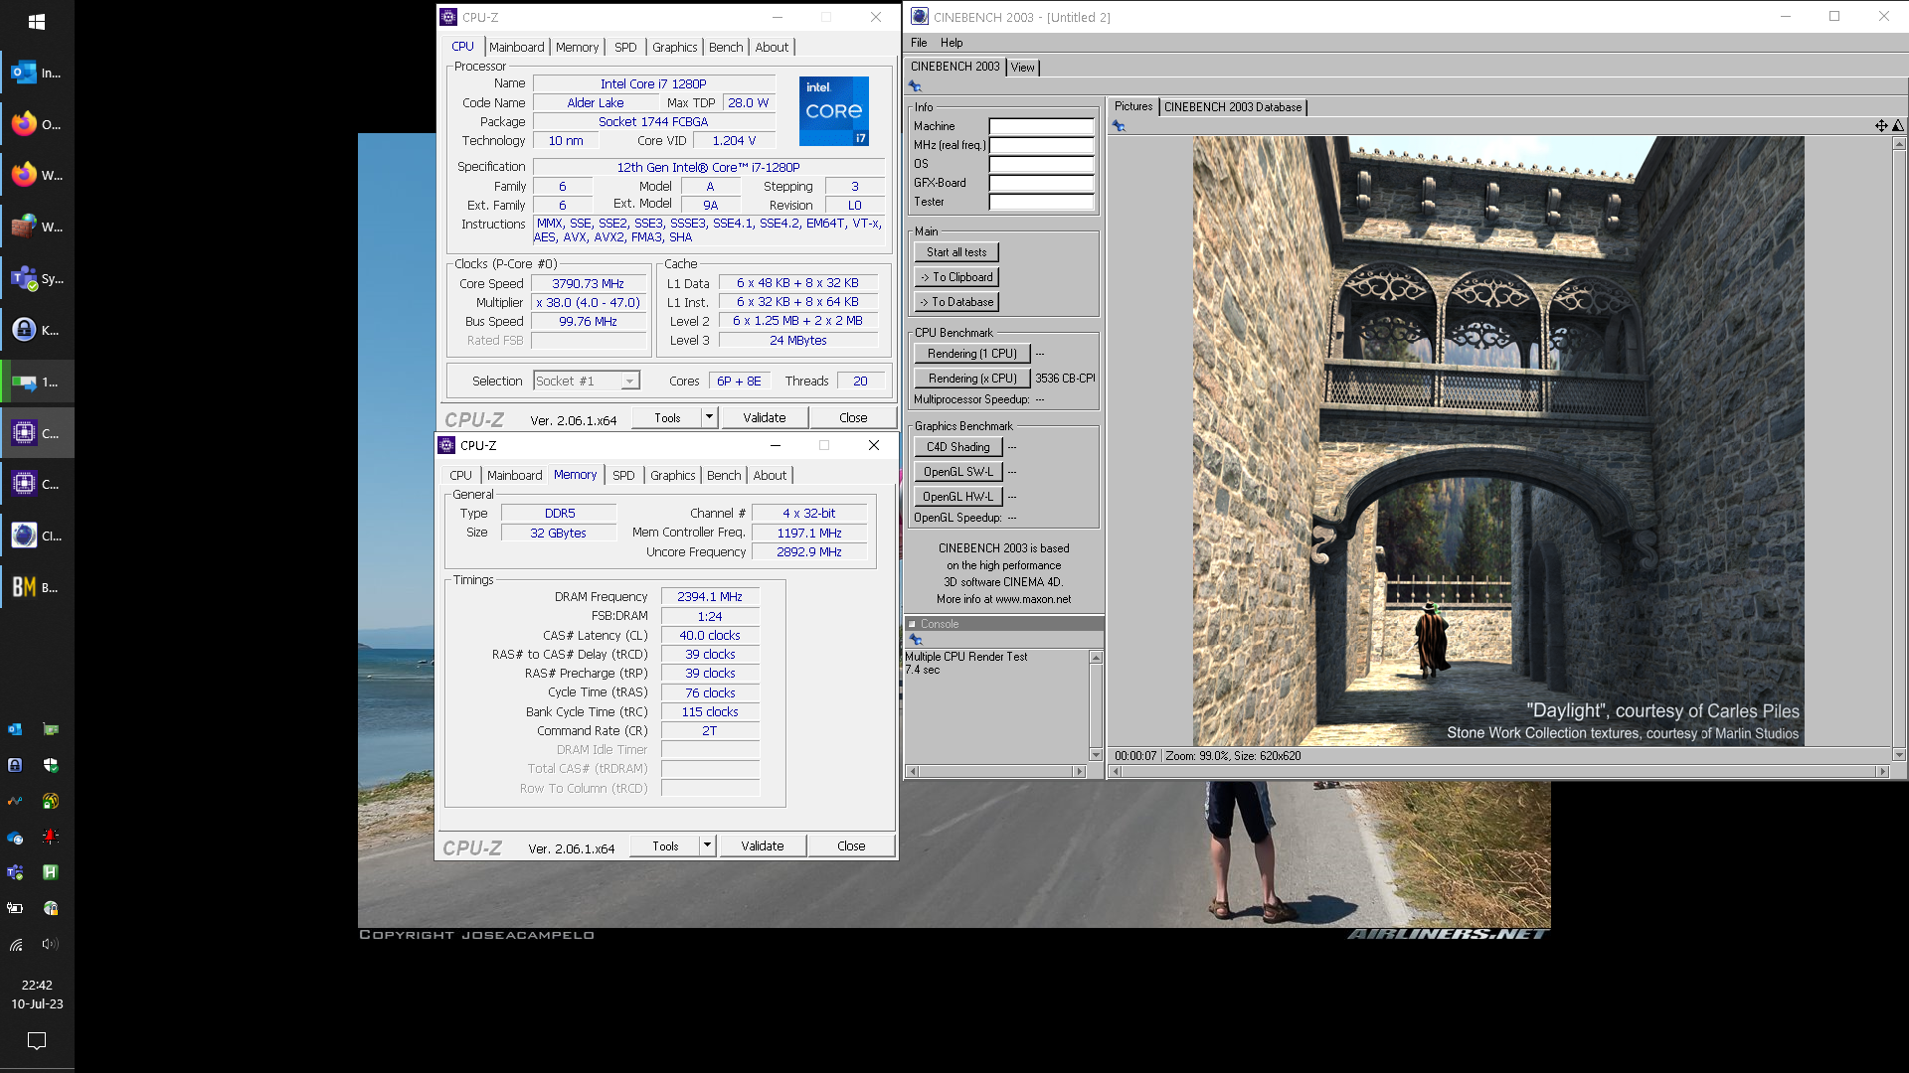Click picture view vertical scrollbar up arrow
1909x1073 pixels.
pyautogui.click(x=1899, y=143)
